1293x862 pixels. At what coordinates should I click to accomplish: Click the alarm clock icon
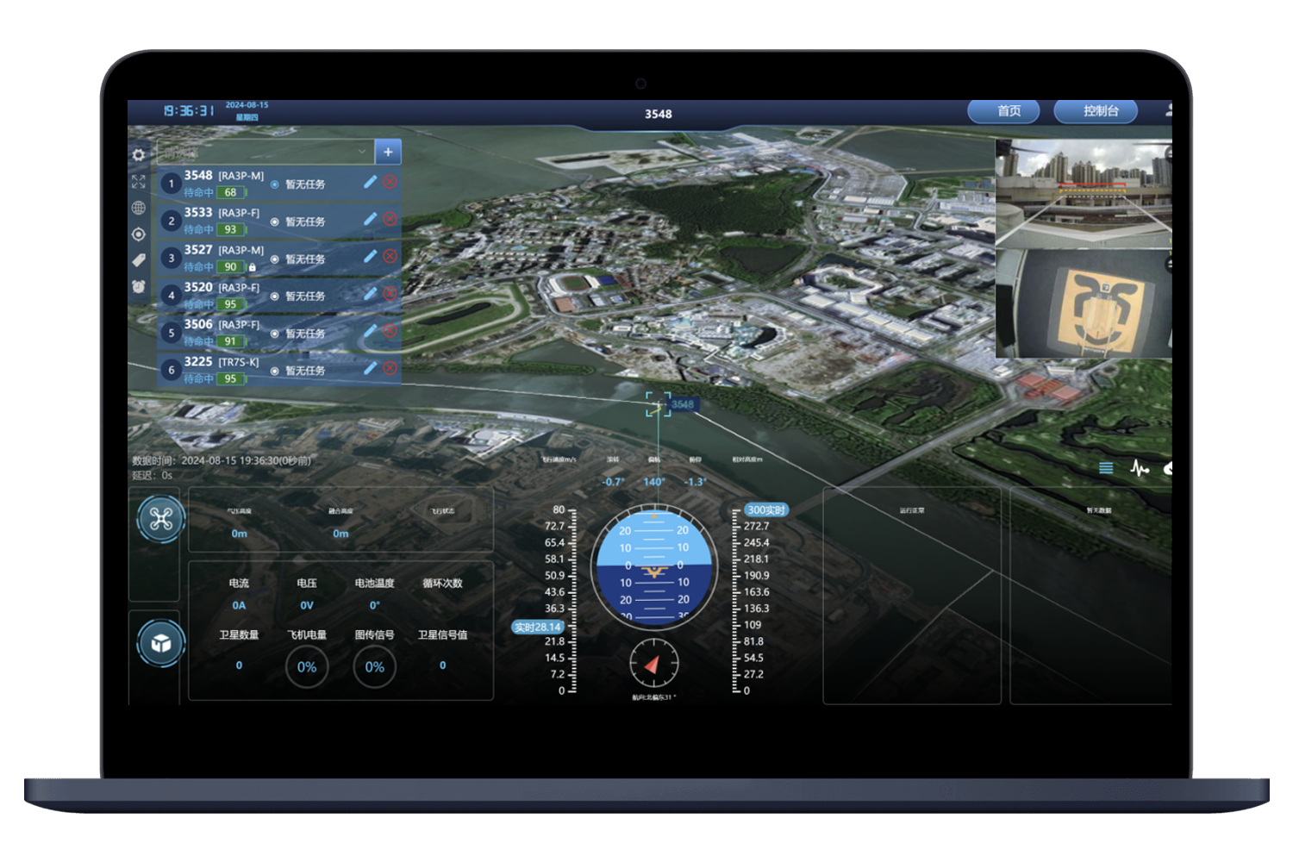[x=139, y=286]
